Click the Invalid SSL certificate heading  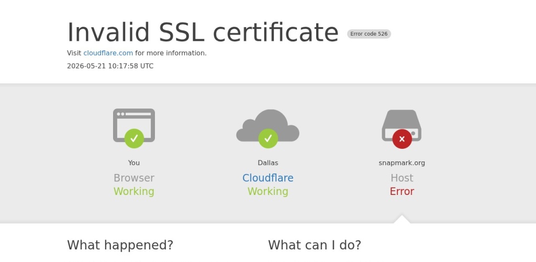(203, 32)
